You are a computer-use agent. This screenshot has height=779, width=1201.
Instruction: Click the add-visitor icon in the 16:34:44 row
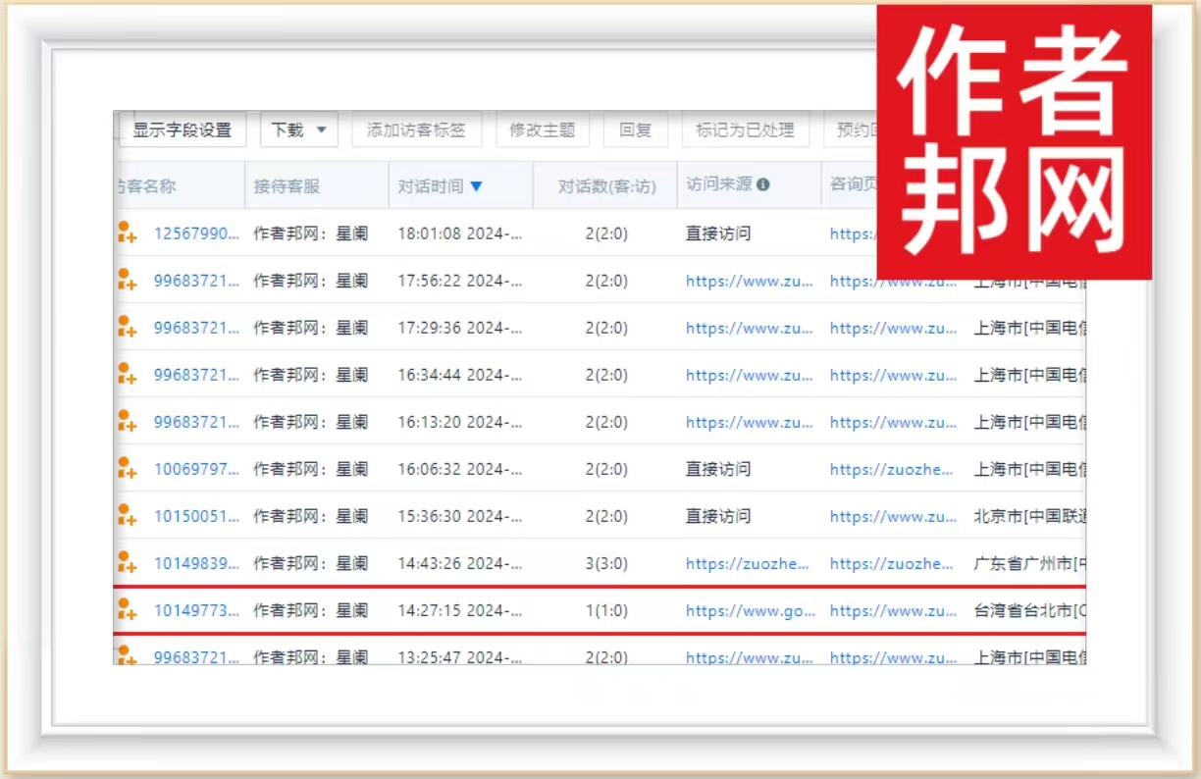tap(126, 375)
